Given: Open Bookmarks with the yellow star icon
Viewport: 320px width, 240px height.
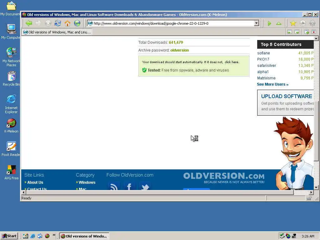Looking at the screenshot, I should [293, 23].
